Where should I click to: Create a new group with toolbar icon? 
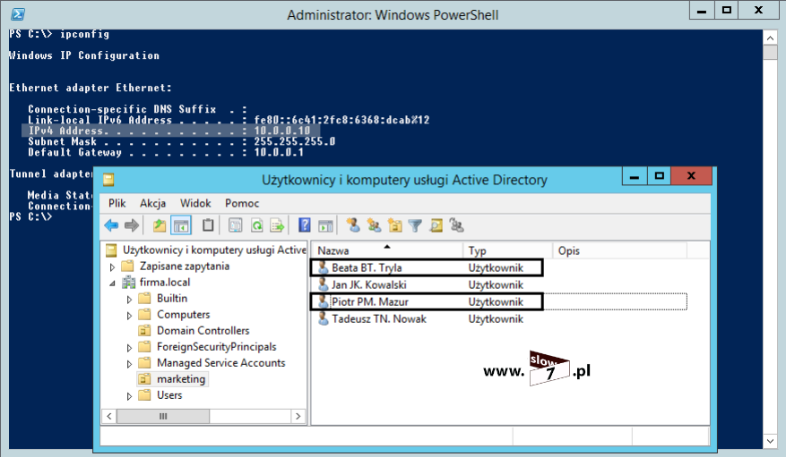(x=374, y=225)
